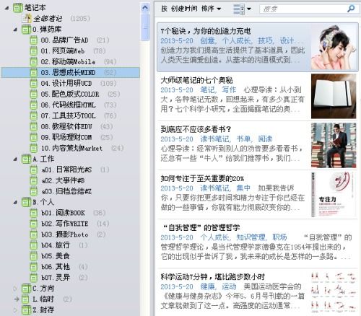
Task: Click the 08.教程软件EDU notebook icon
Action: coord(34,127)
